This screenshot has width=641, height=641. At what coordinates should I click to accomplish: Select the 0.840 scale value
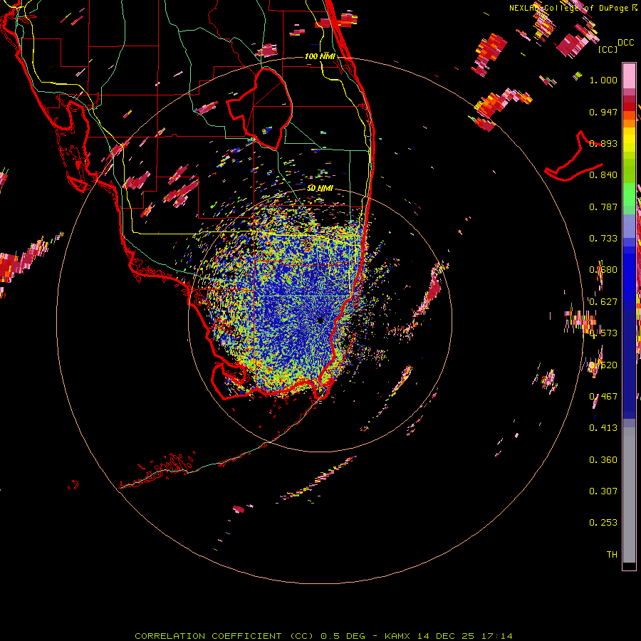click(x=603, y=175)
